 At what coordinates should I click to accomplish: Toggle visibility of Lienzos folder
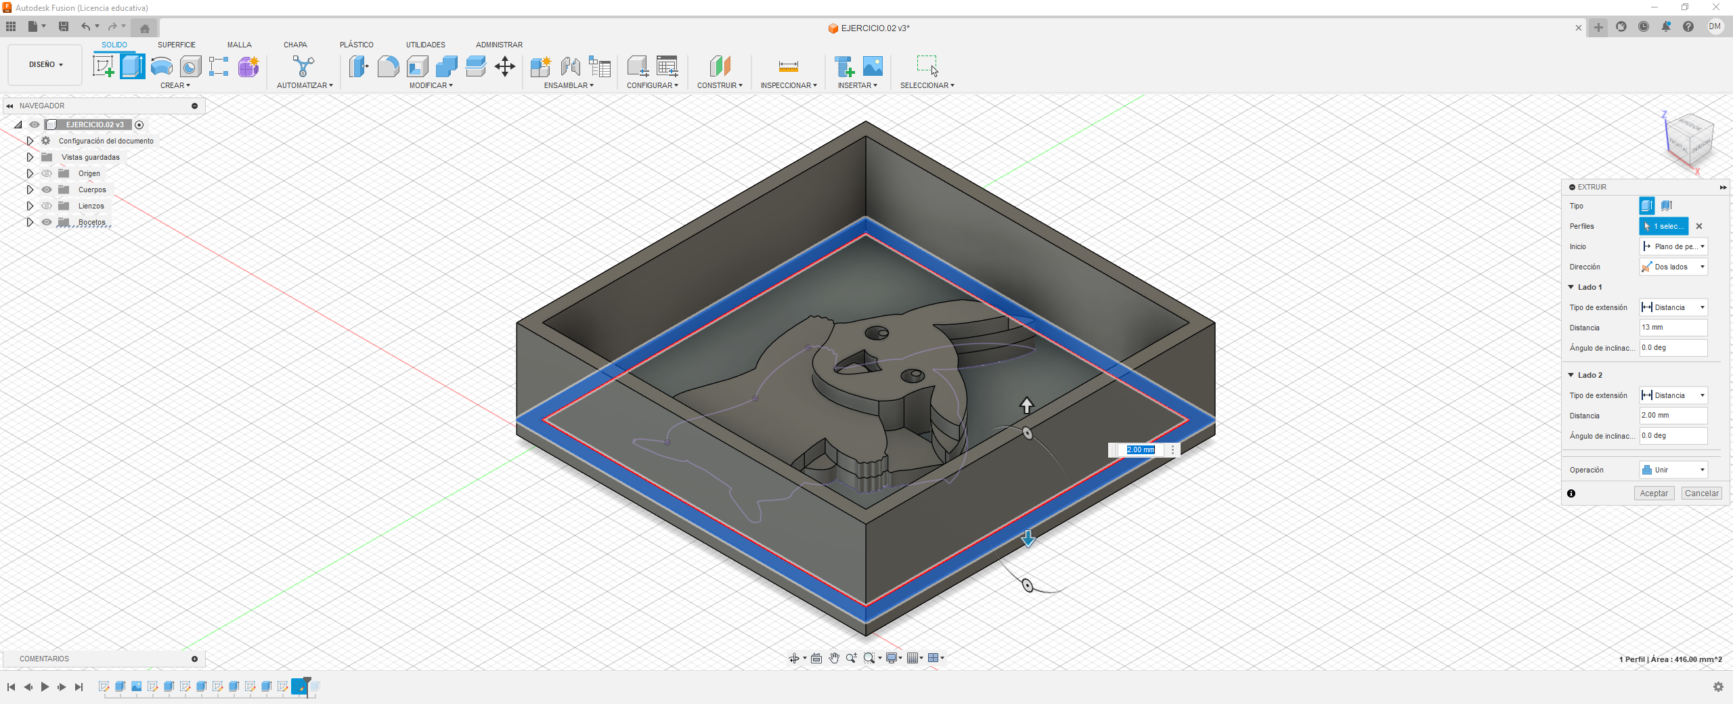click(x=47, y=206)
